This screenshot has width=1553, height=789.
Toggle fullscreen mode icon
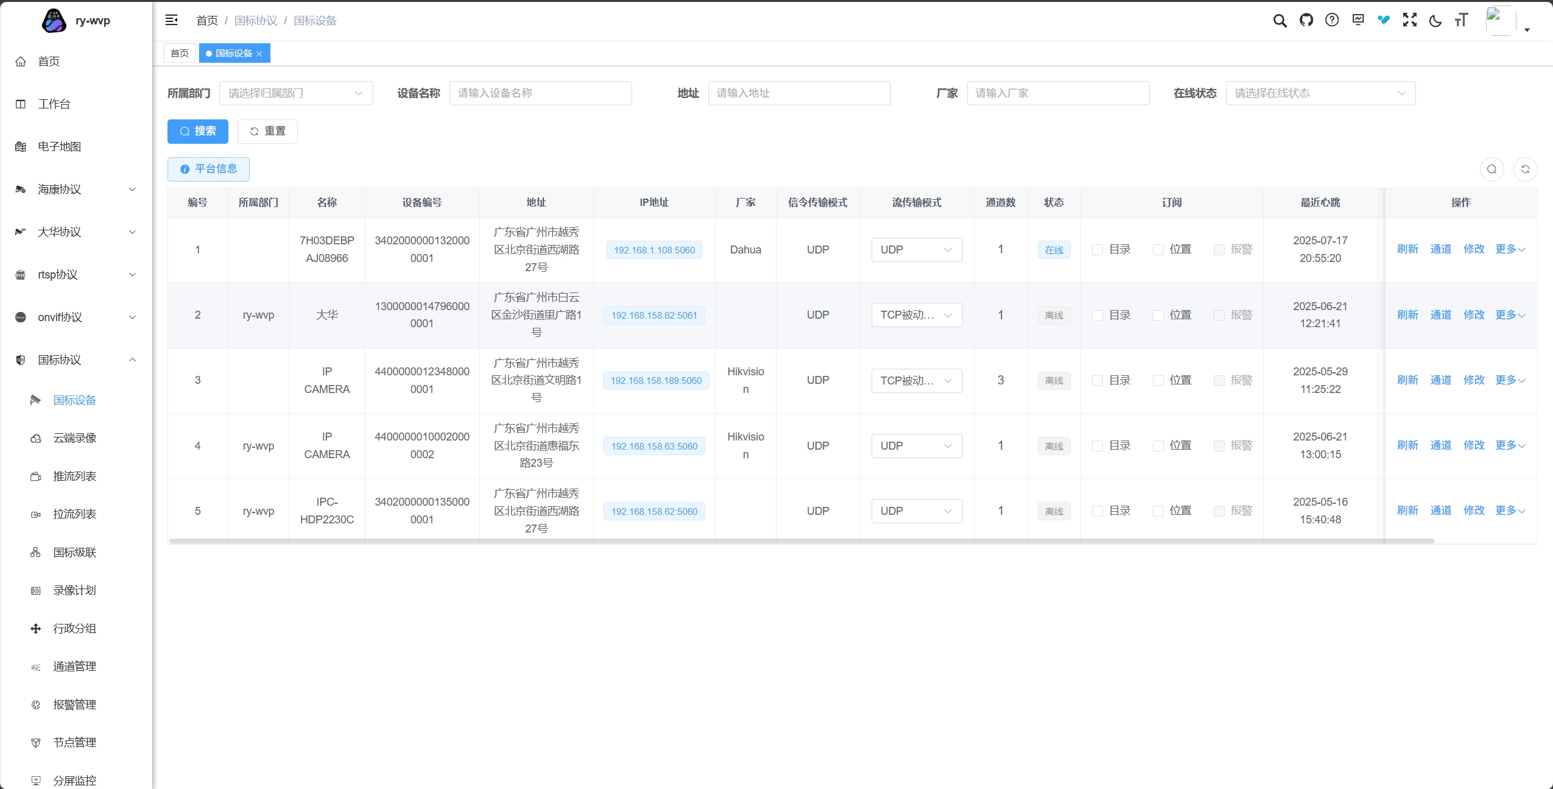pyautogui.click(x=1409, y=21)
